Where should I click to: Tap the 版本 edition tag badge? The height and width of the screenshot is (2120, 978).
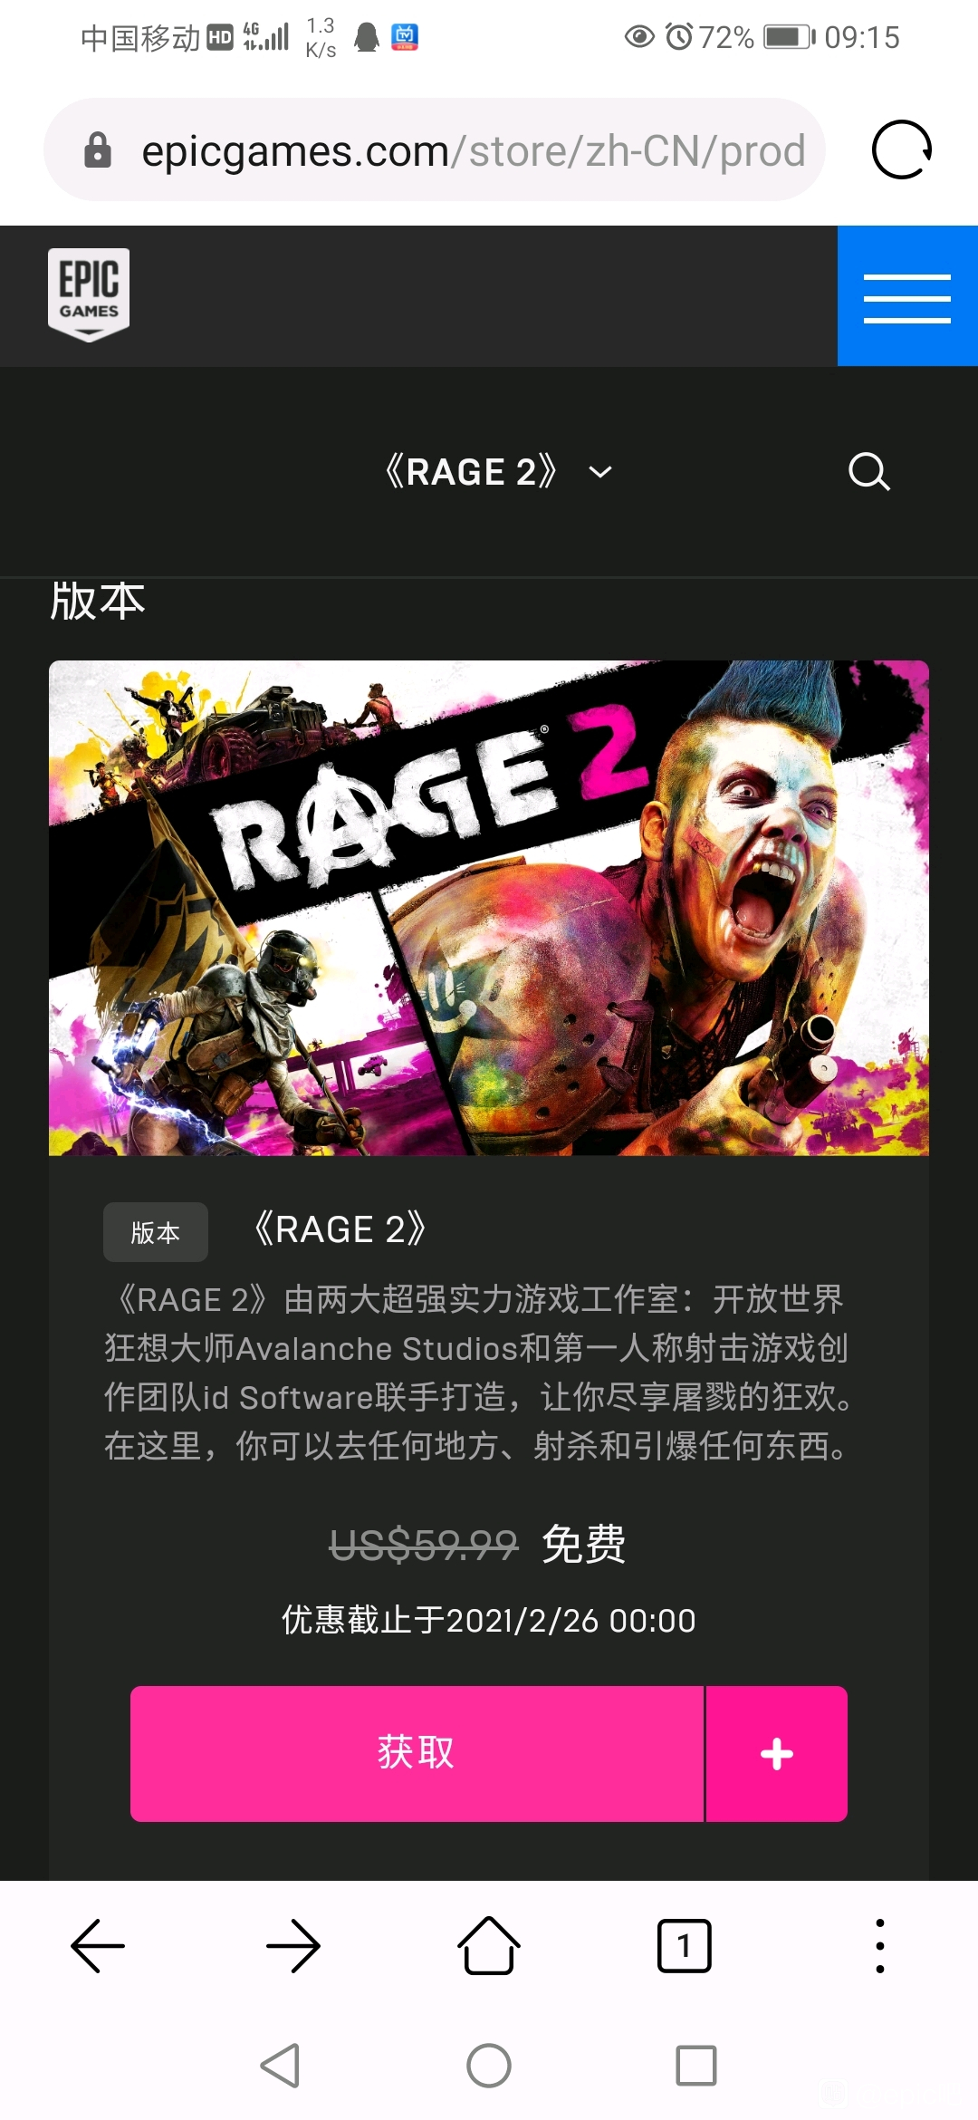coord(156,1232)
